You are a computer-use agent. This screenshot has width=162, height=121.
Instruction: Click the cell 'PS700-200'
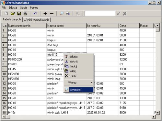27,60
